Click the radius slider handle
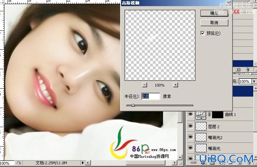Screen dimensions: 257x167 [133, 105]
